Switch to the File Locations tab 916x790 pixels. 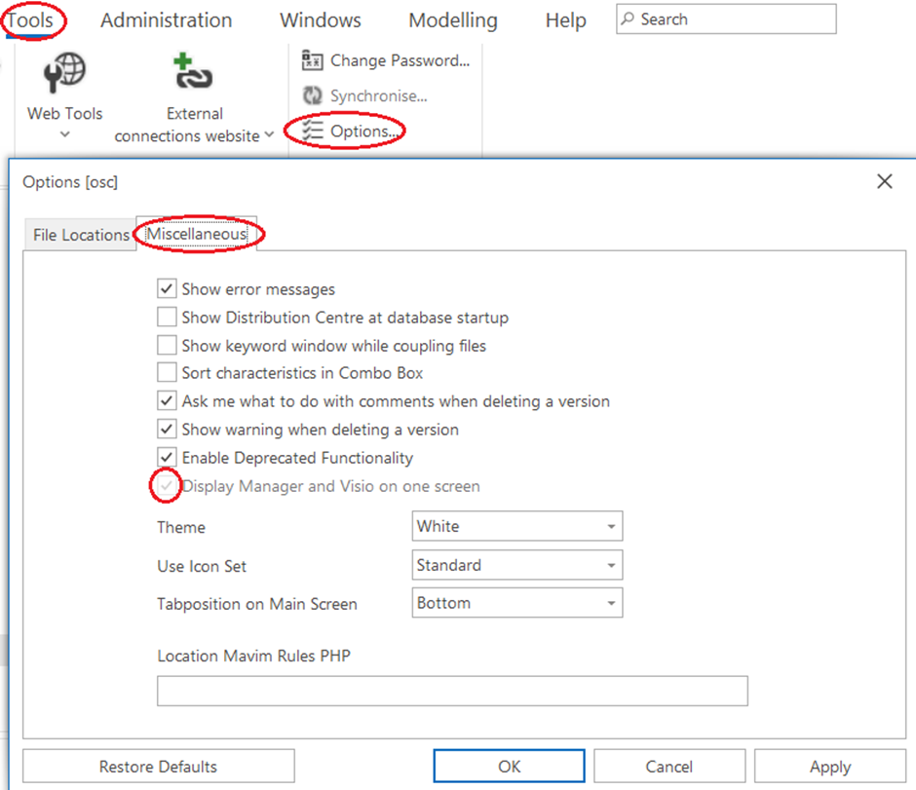click(80, 235)
